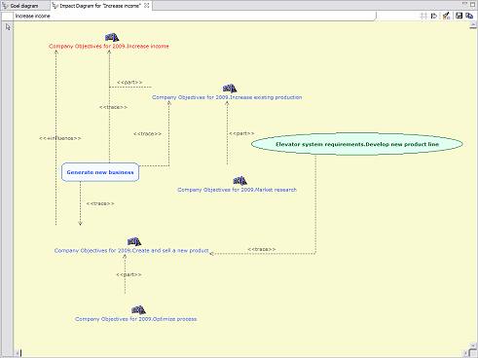478x358 pixels.
Task: Click <<trace>> label leading to Increase existing production
Action: (x=147, y=133)
